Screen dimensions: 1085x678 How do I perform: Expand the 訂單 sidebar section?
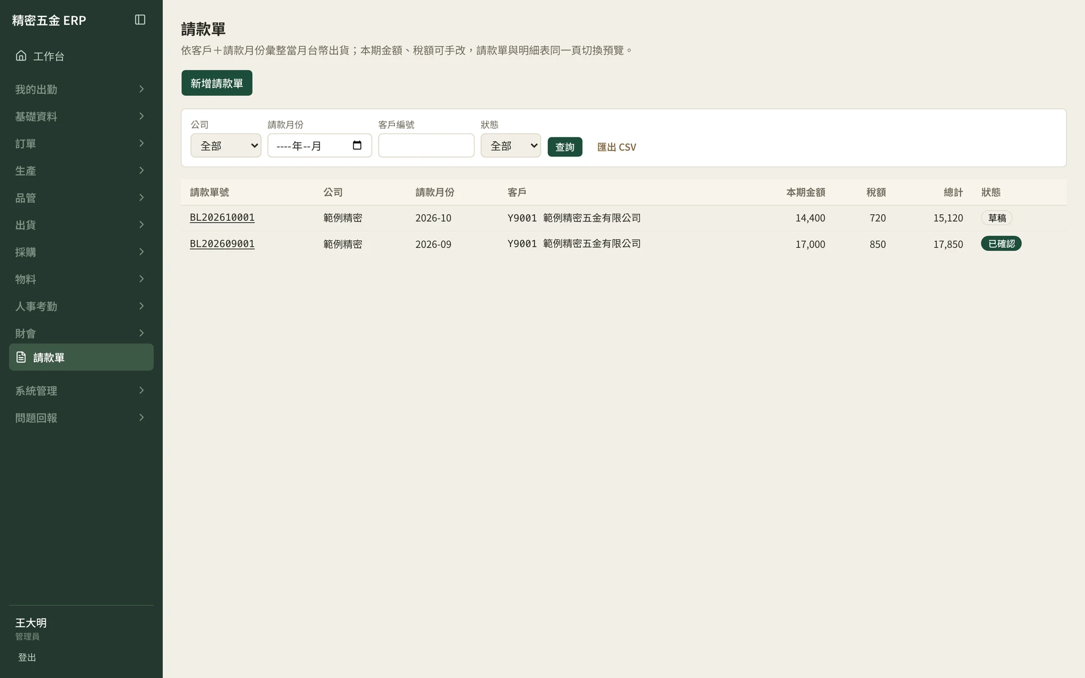(81, 144)
